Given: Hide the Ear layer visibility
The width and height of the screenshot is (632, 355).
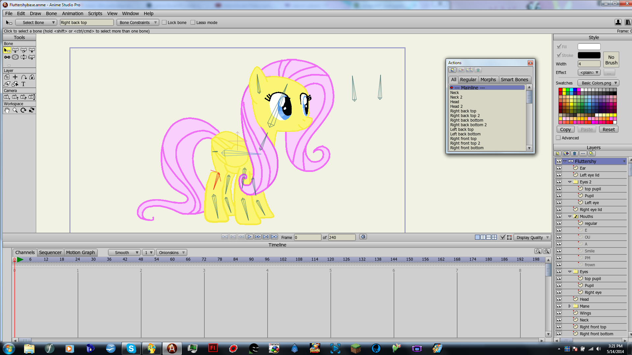Looking at the screenshot, I should [559, 168].
